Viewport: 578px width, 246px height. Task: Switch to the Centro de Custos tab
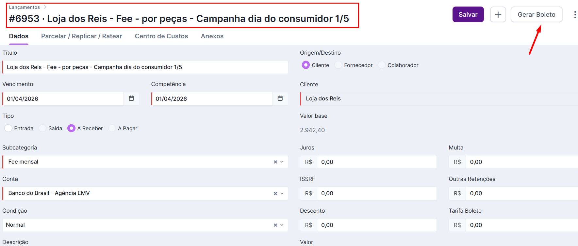pyautogui.click(x=161, y=36)
